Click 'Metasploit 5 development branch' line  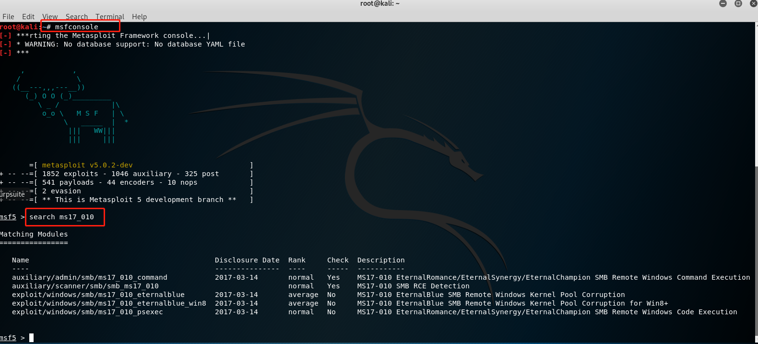(x=139, y=200)
